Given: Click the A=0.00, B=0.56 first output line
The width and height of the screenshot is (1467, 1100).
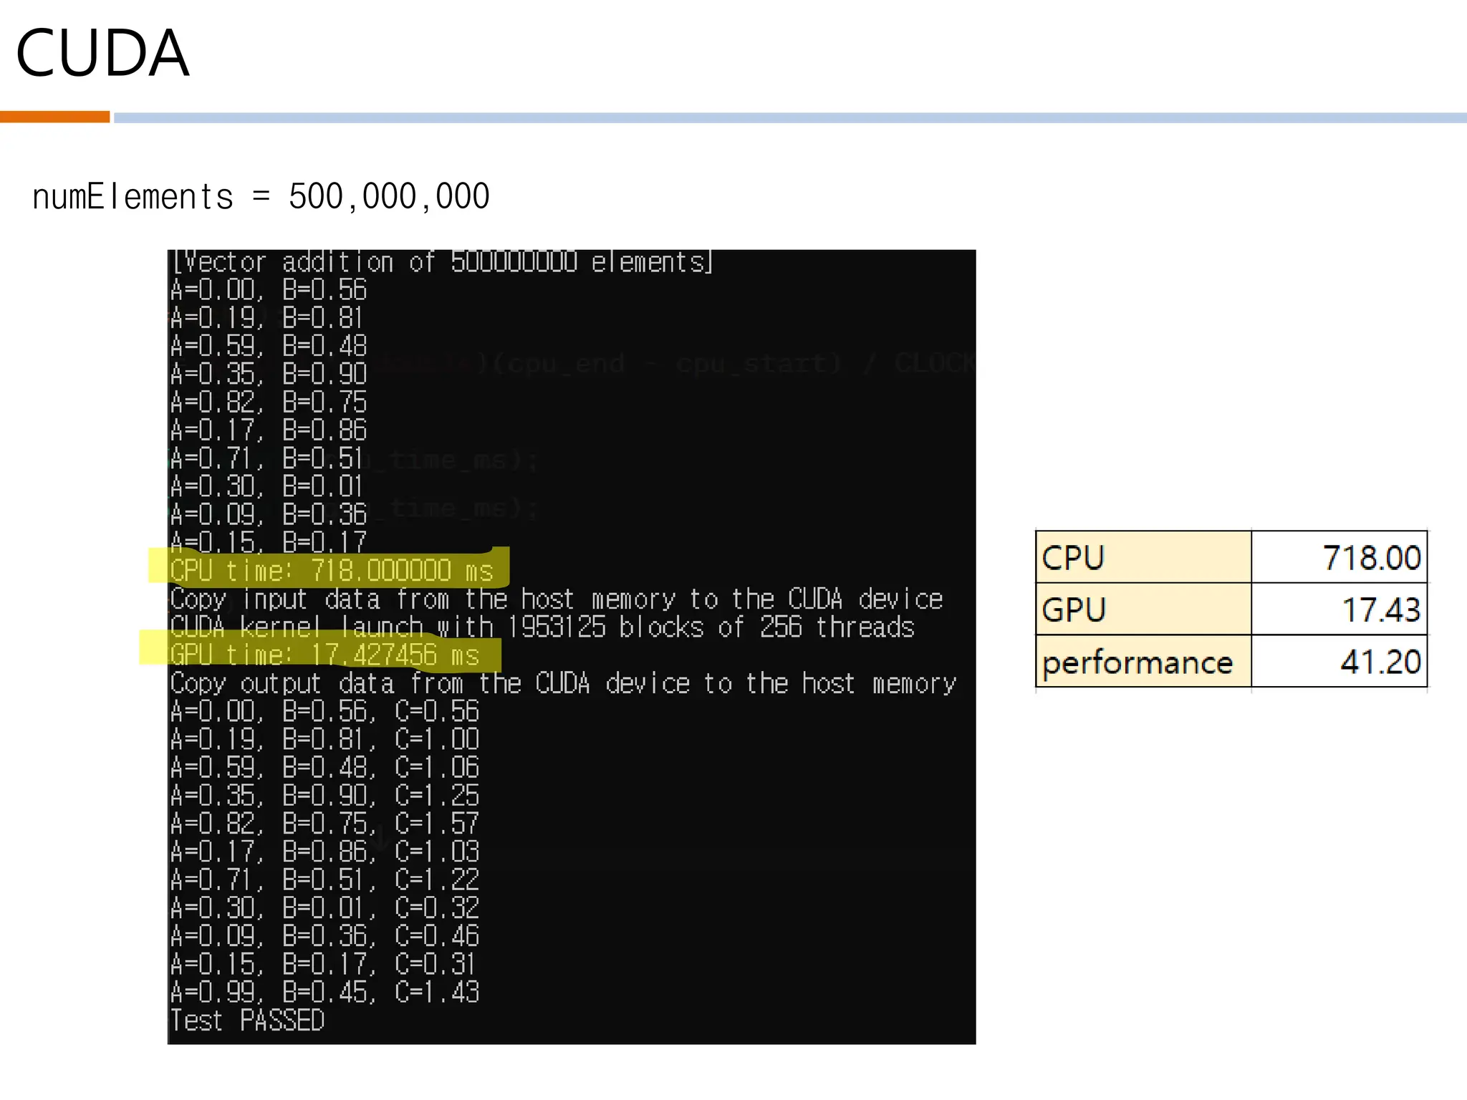Looking at the screenshot, I should [x=269, y=290].
